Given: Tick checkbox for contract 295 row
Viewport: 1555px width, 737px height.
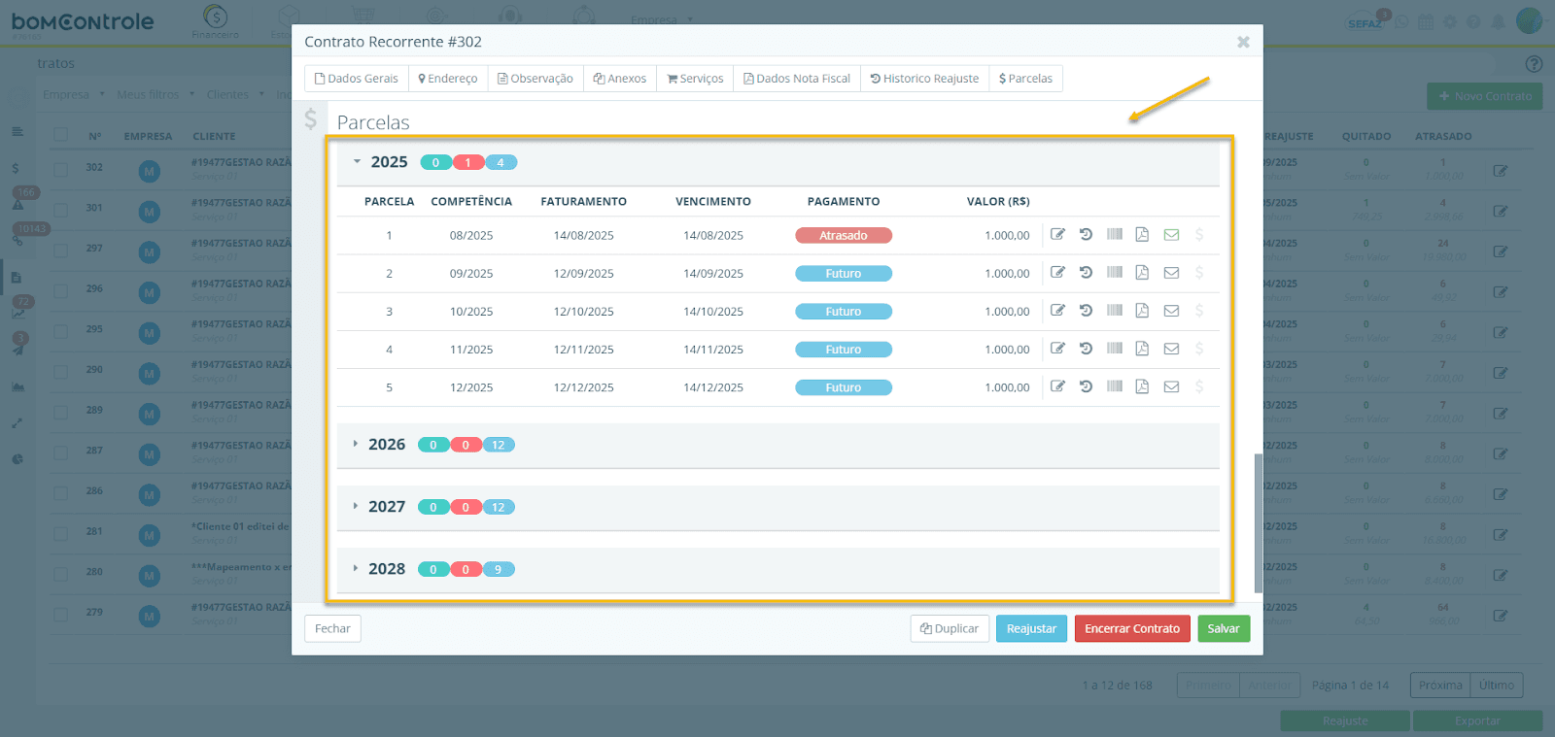Looking at the screenshot, I should click(60, 331).
